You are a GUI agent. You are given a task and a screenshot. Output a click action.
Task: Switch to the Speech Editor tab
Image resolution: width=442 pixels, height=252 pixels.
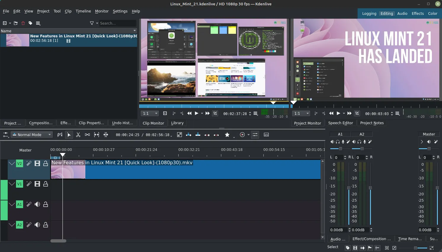tap(341, 123)
